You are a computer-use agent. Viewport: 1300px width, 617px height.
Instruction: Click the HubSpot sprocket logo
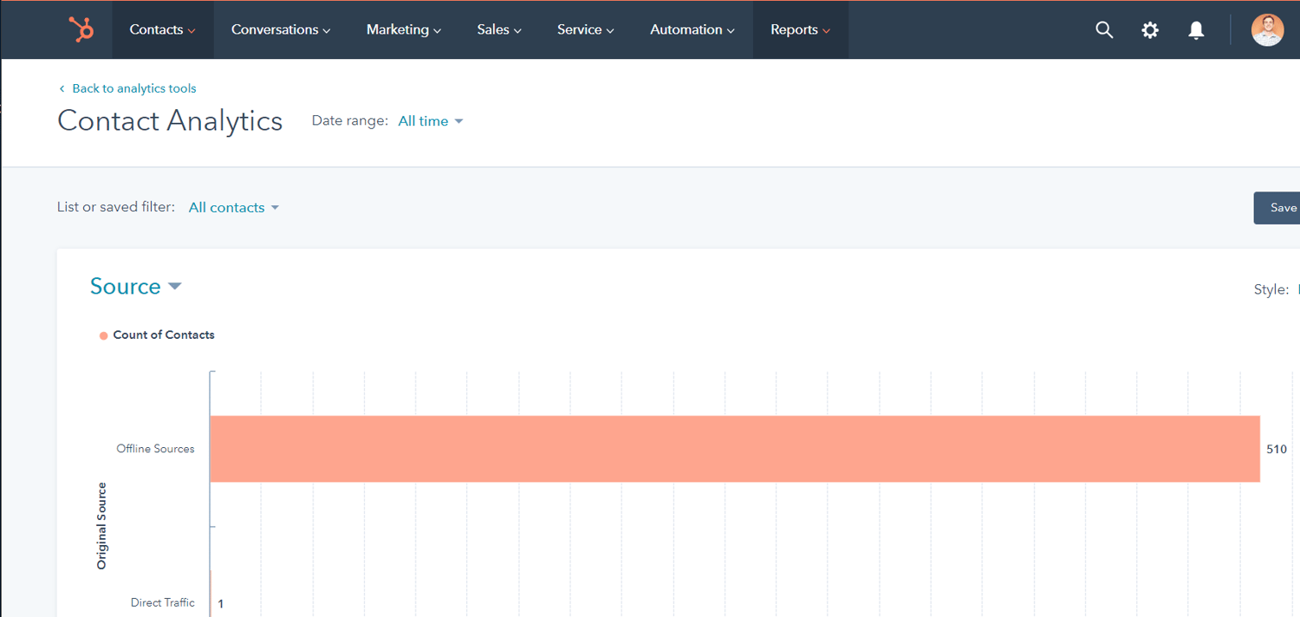pos(82,29)
